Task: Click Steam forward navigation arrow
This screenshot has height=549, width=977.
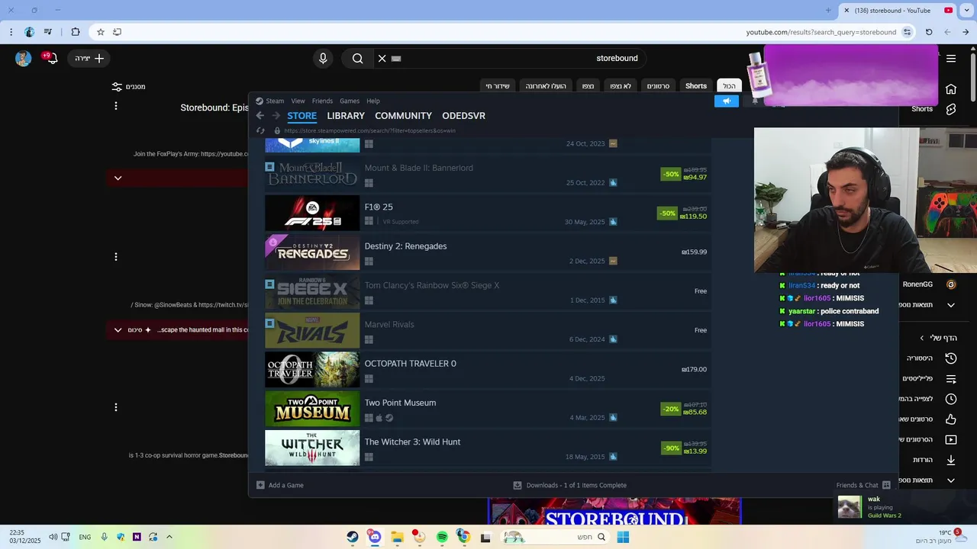Action: coord(276,116)
